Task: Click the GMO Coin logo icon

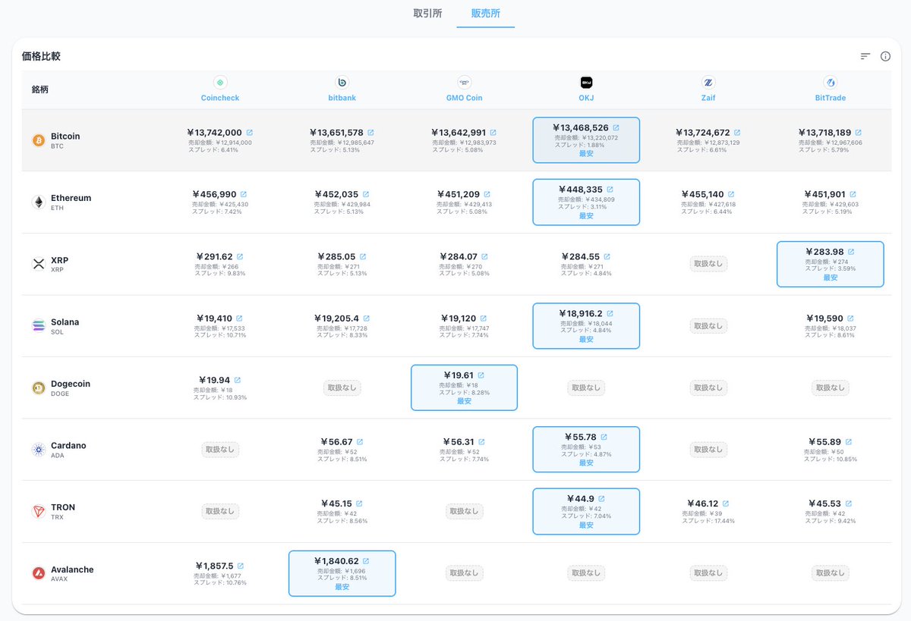Action: [465, 82]
